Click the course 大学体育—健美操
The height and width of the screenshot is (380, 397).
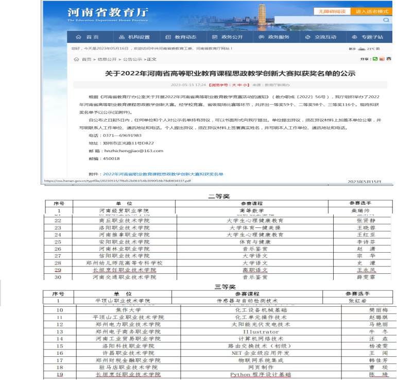pyautogui.click(x=255, y=228)
